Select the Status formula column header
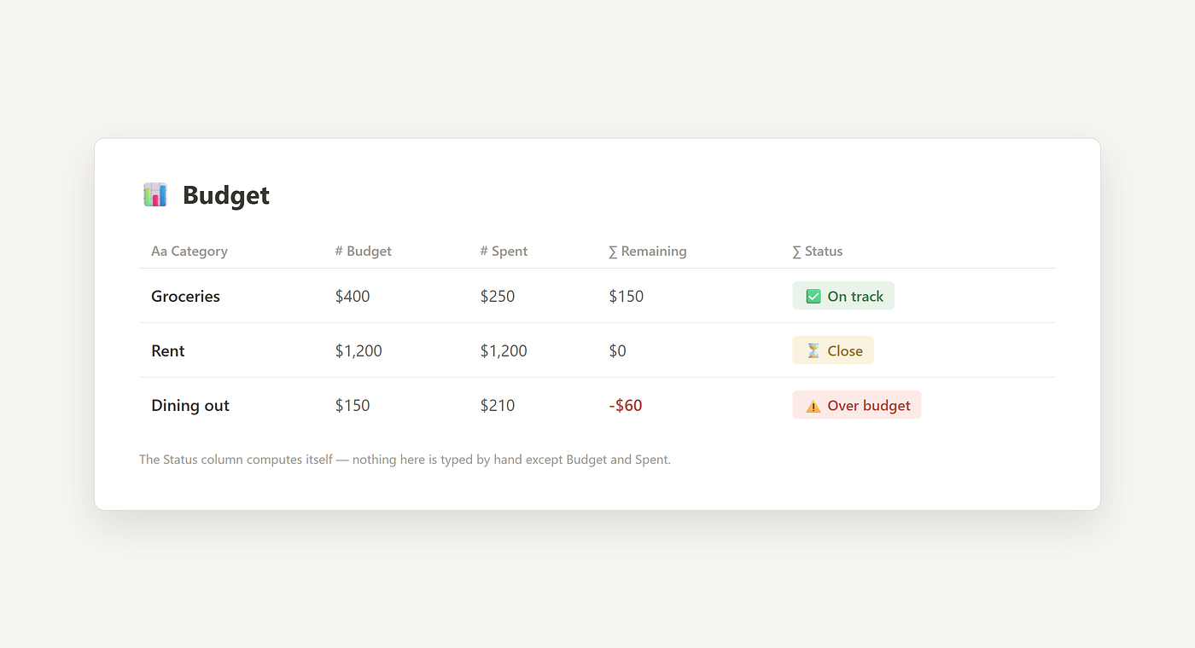This screenshot has height=648, width=1195. pyautogui.click(x=818, y=252)
